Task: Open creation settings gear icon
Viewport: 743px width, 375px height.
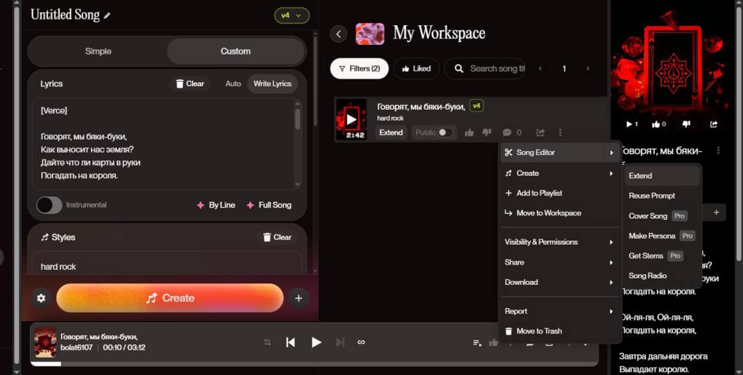Action: tap(41, 298)
